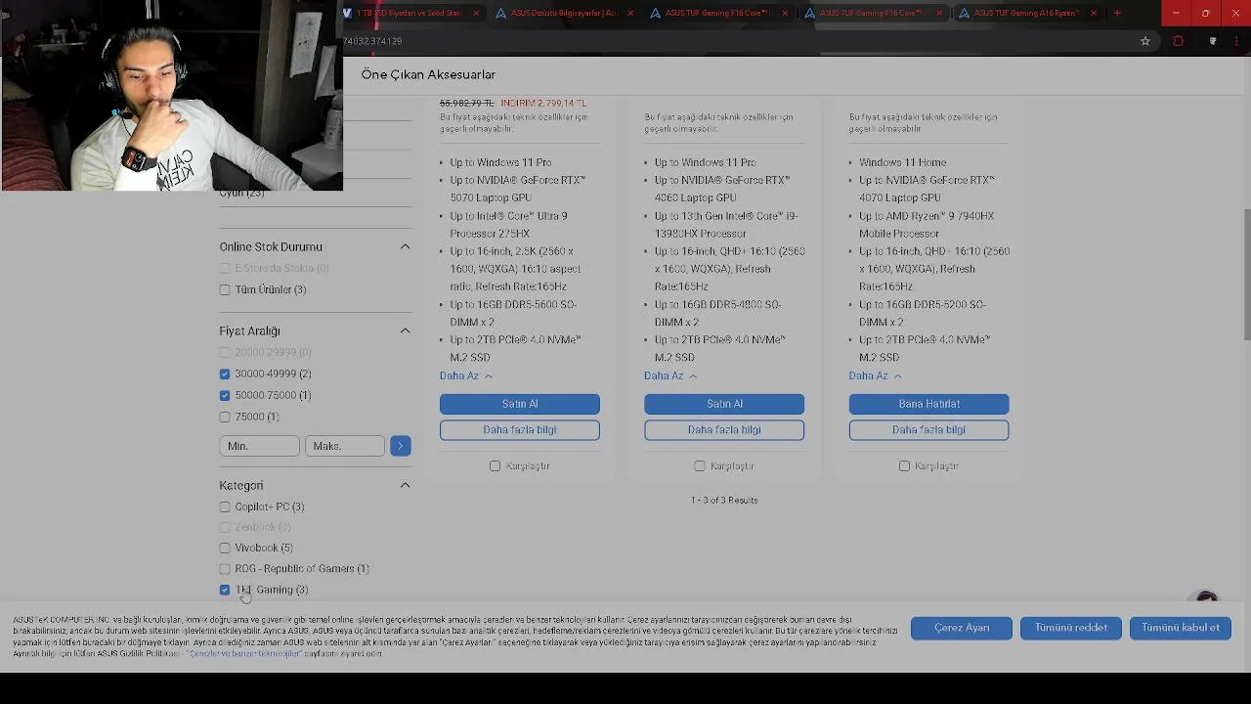The width and height of the screenshot is (1251, 704).
Task: Collapse specs via Daha Az on Ryzen 9 card
Action: (x=876, y=375)
